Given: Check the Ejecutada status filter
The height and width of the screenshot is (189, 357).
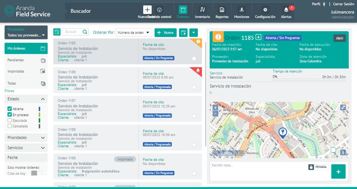Looking at the screenshot, I should point(10,121).
